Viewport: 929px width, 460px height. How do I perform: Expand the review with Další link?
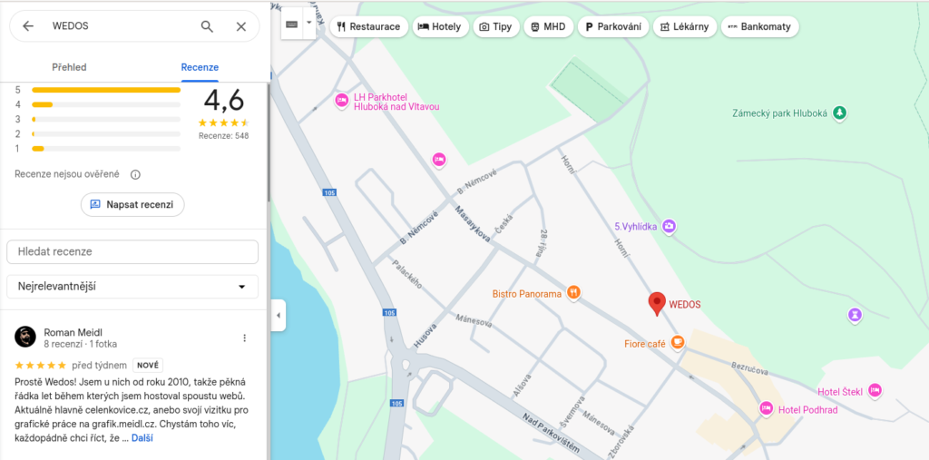click(142, 438)
